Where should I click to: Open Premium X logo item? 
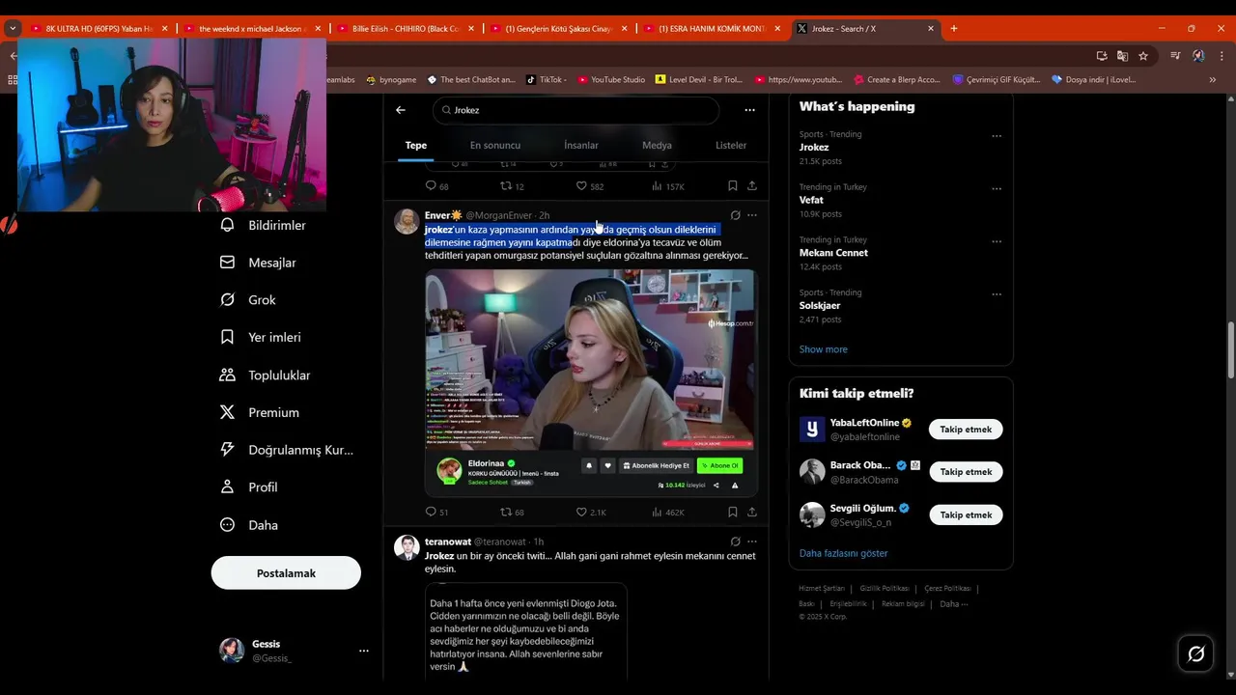[x=259, y=412]
